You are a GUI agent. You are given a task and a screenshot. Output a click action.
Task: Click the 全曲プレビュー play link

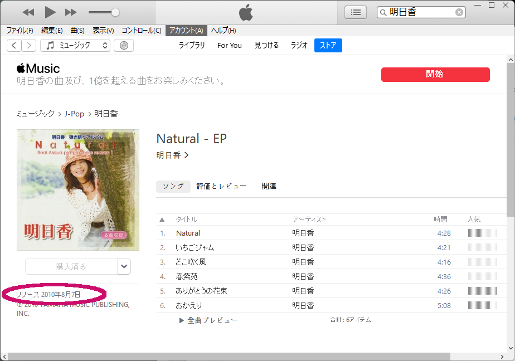tap(208, 320)
